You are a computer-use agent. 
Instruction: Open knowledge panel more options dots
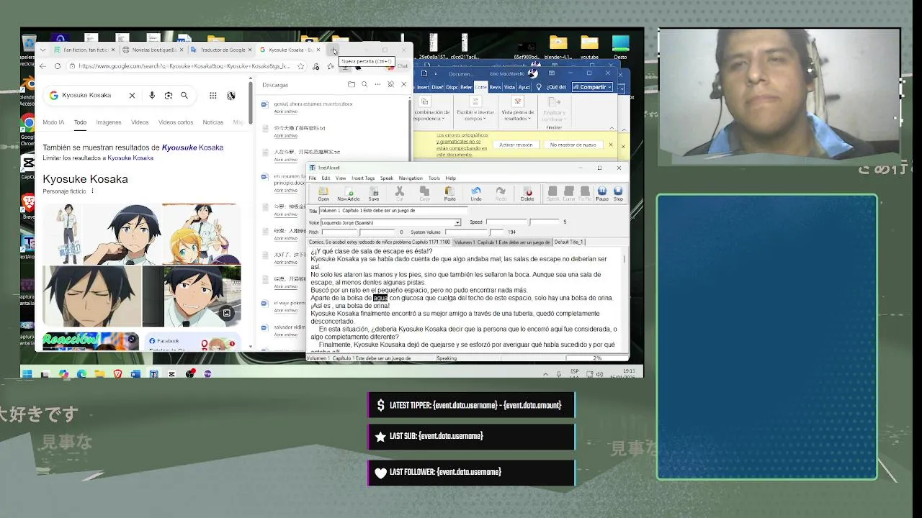92,191
